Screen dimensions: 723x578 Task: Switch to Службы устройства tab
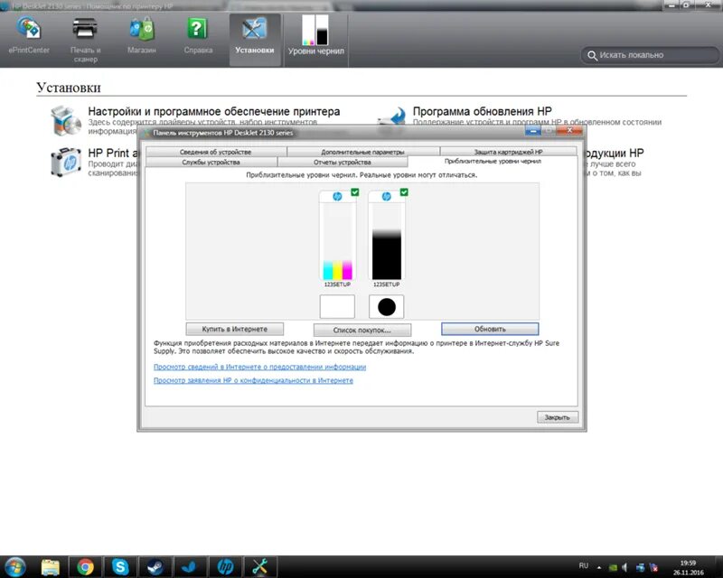click(x=211, y=163)
